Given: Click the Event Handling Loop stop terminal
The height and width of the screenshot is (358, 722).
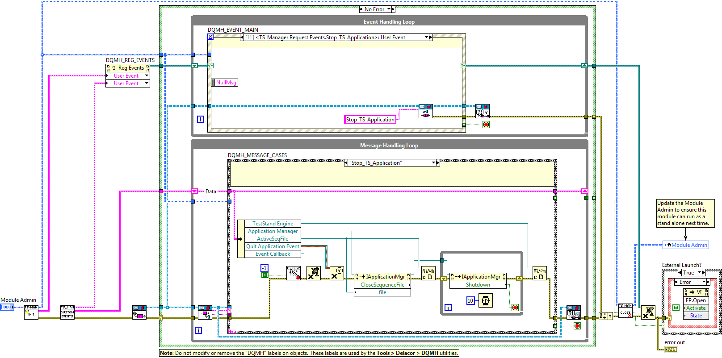Looking at the screenshot, I should (486, 125).
